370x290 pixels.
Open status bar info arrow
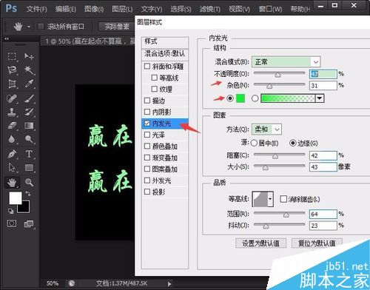pyautogui.click(x=169, y=284)
